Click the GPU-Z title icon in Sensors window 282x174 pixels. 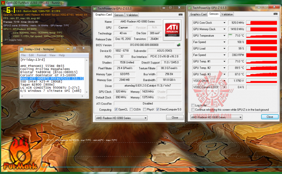pyautogui.click(x=190, y=8)
